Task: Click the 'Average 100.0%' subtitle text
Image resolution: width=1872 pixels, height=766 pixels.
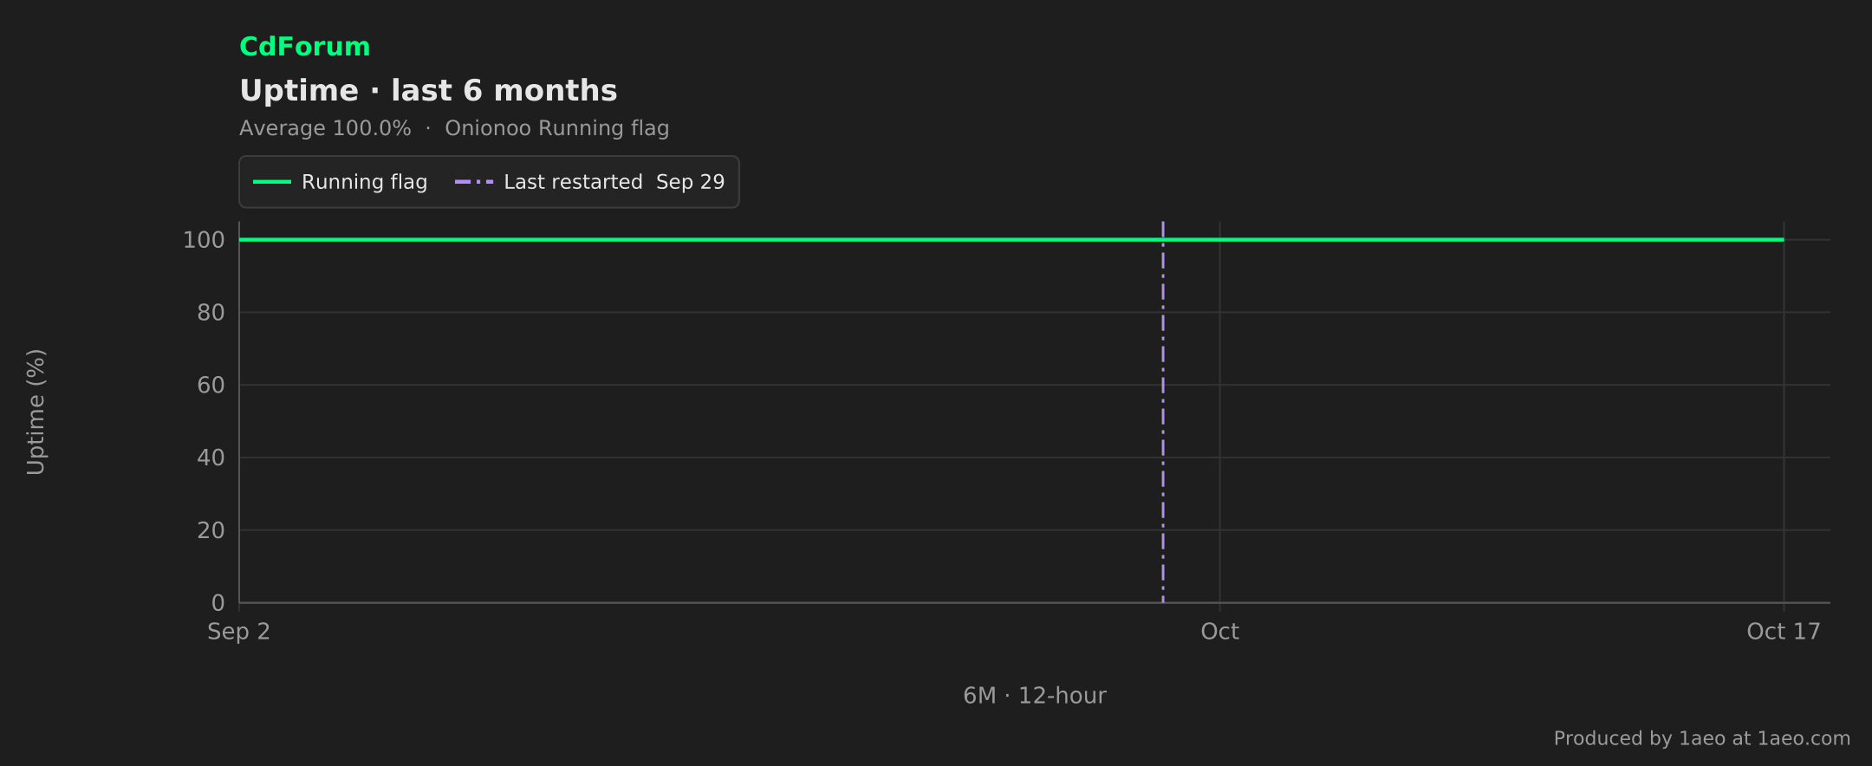Action: 325,128
